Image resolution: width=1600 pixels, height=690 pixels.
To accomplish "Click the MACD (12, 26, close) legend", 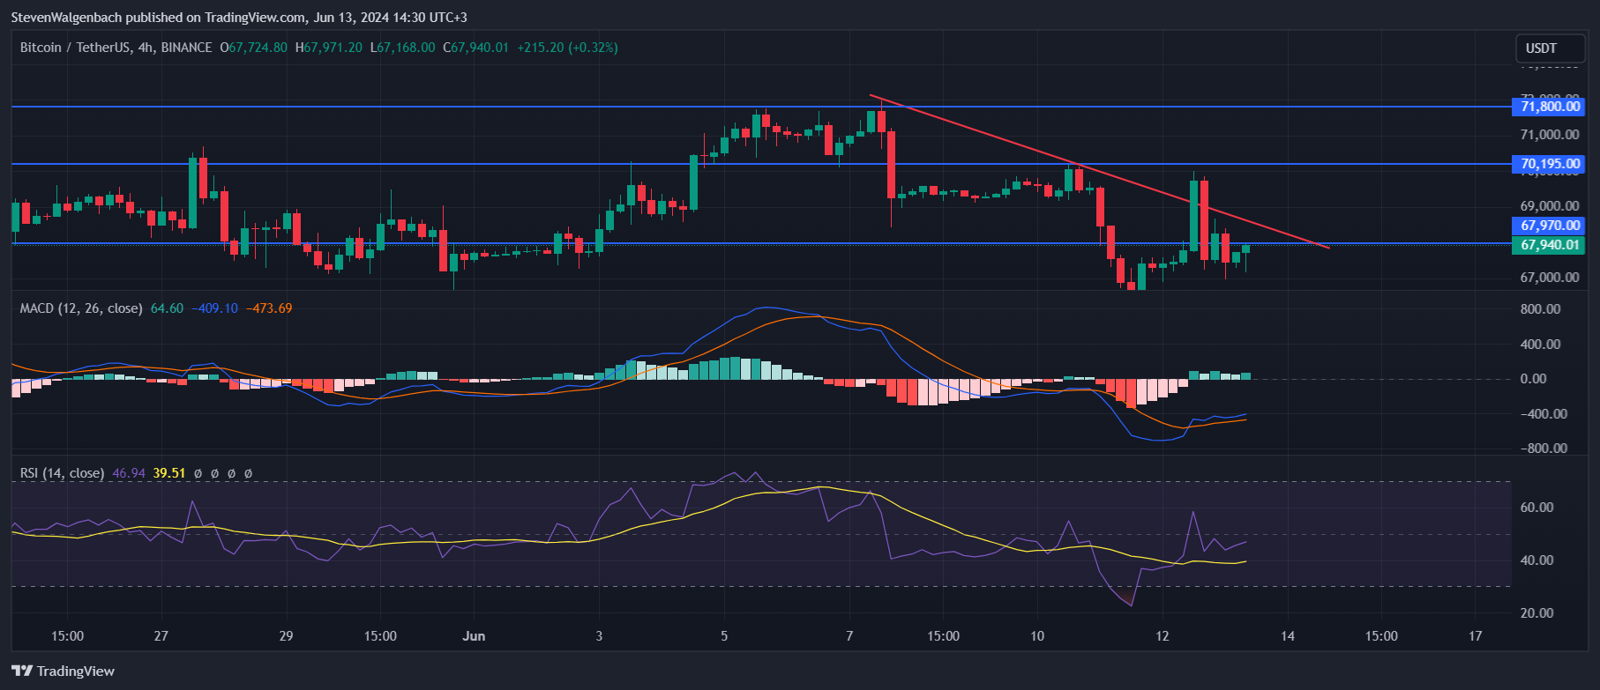I will point(81,308).
